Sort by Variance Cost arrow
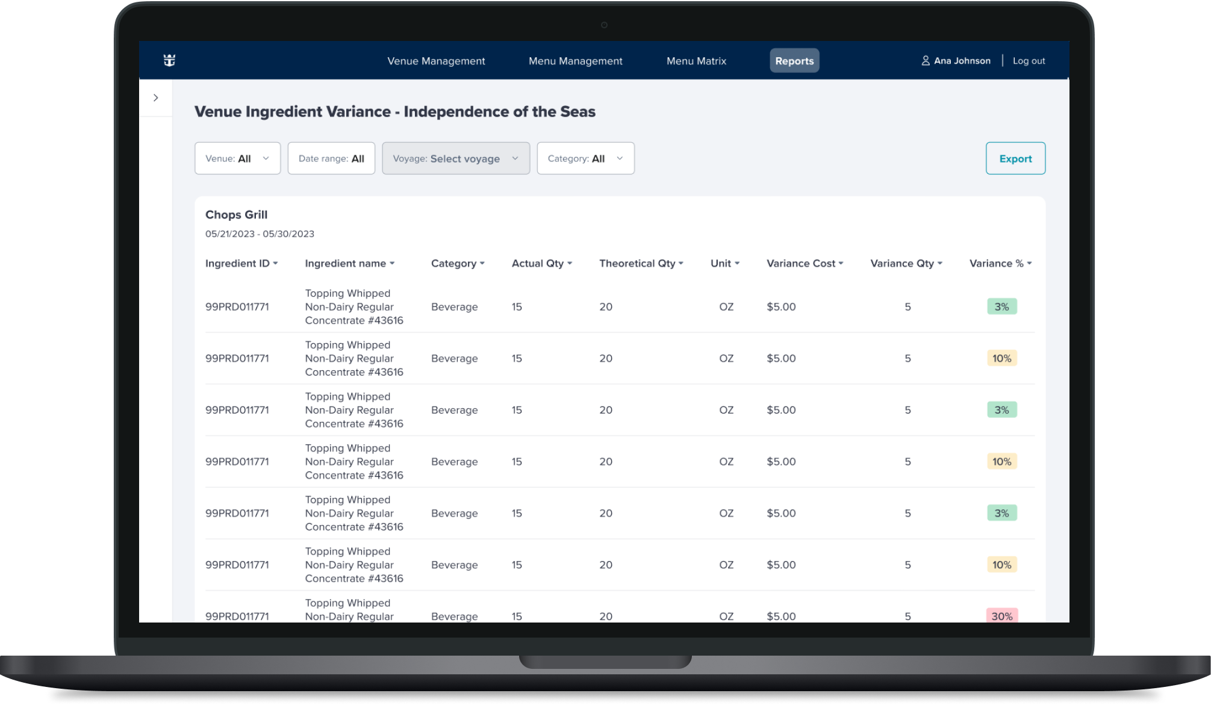The height and width of the screenshot is (705, 1211). click(841, 264)
